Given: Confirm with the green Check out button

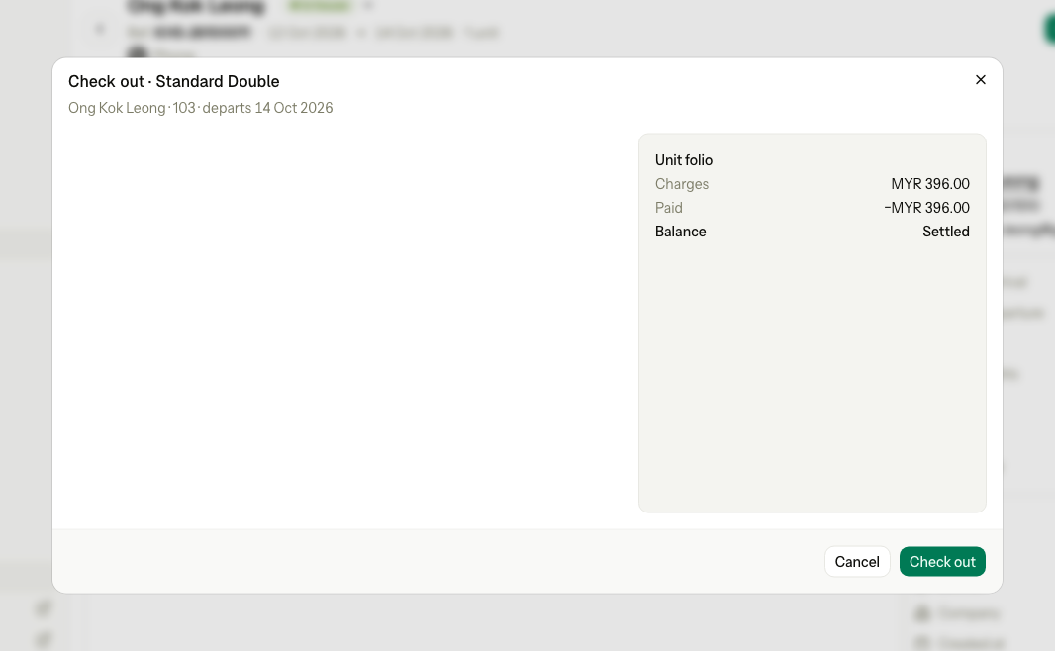Looking at the screenshot, I should [942, 562].
